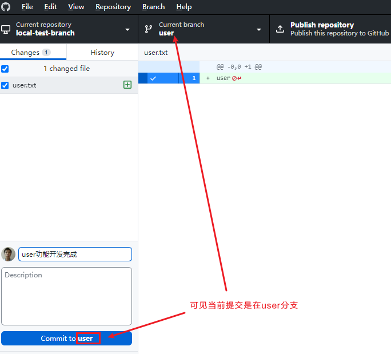
Task: Click the commit summary input field
Action: point(75,254)
